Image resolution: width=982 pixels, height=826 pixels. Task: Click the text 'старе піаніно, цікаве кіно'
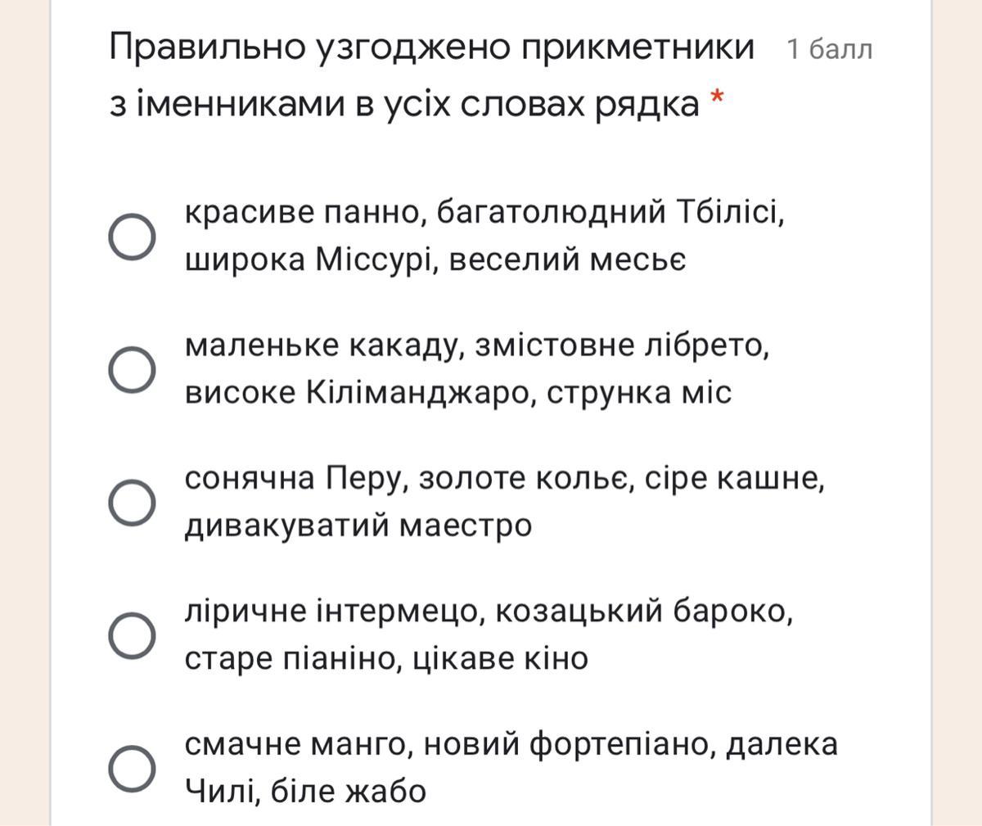[x=386, y=658]
